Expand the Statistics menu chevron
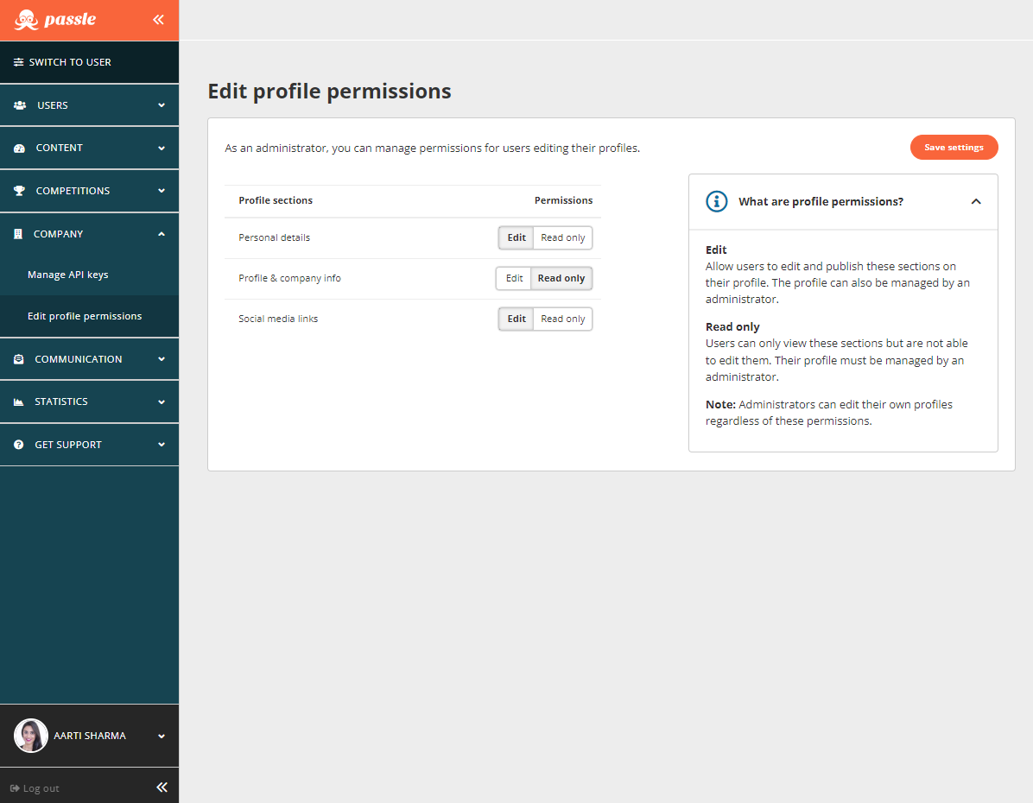 pos(162,401)
